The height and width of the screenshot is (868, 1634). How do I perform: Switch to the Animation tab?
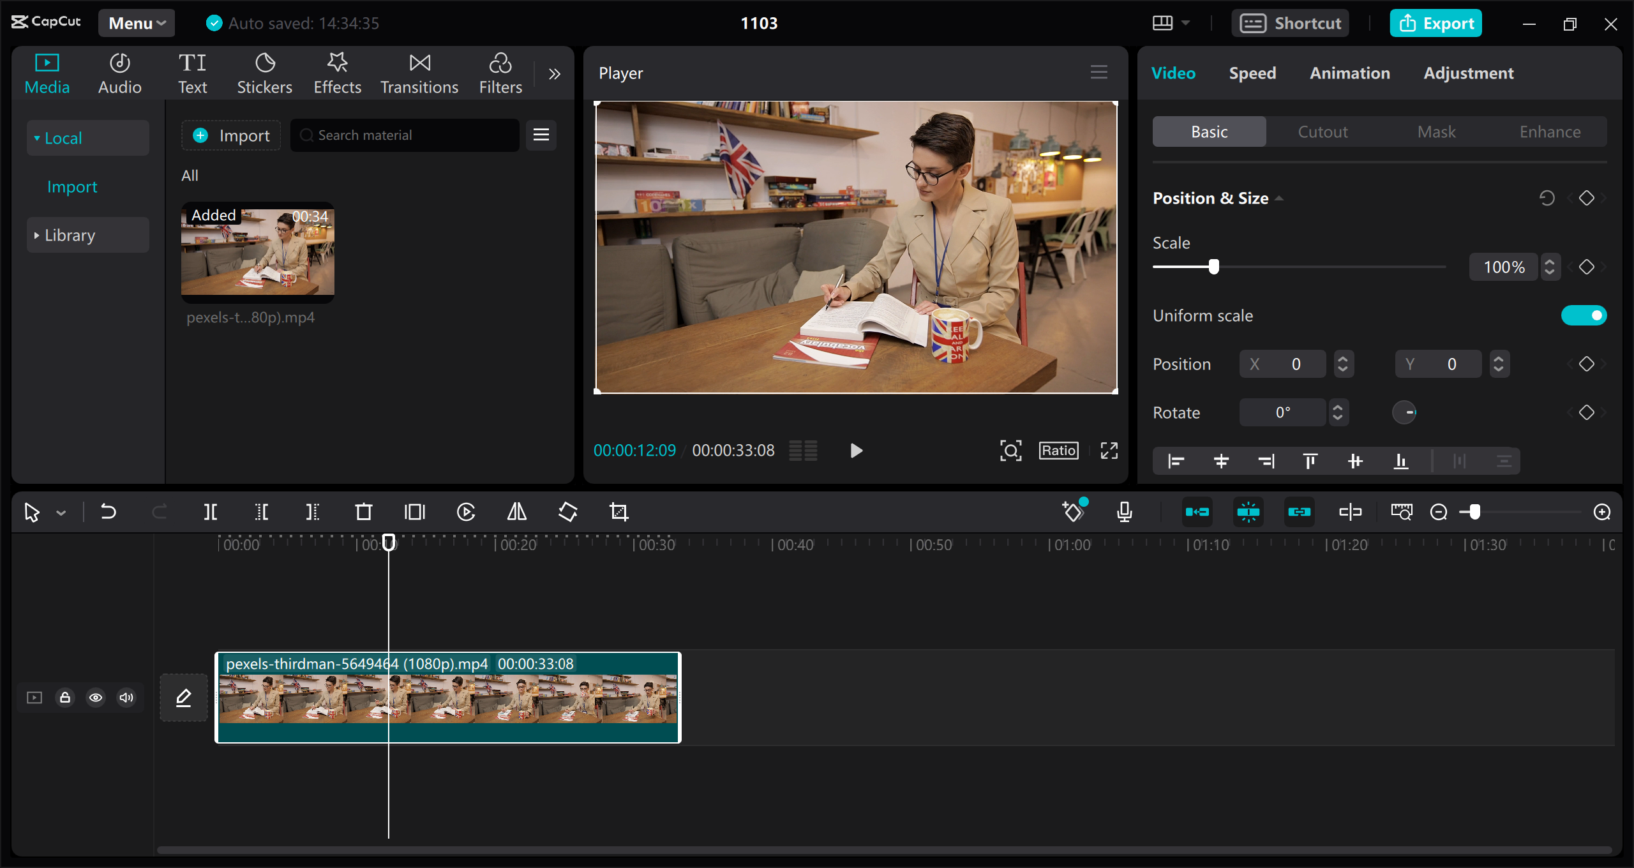click(x=1349, y=73)
